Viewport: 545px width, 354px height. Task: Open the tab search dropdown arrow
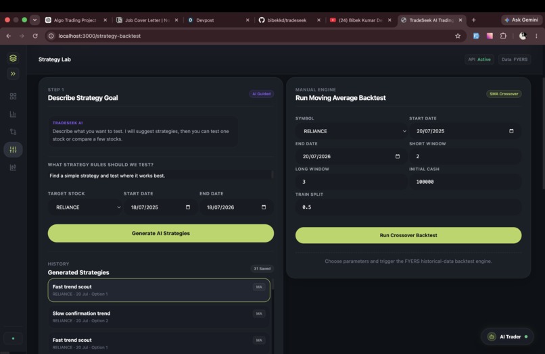(x=34, y=20)
